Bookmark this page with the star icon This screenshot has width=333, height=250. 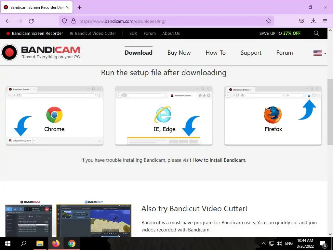268,21
